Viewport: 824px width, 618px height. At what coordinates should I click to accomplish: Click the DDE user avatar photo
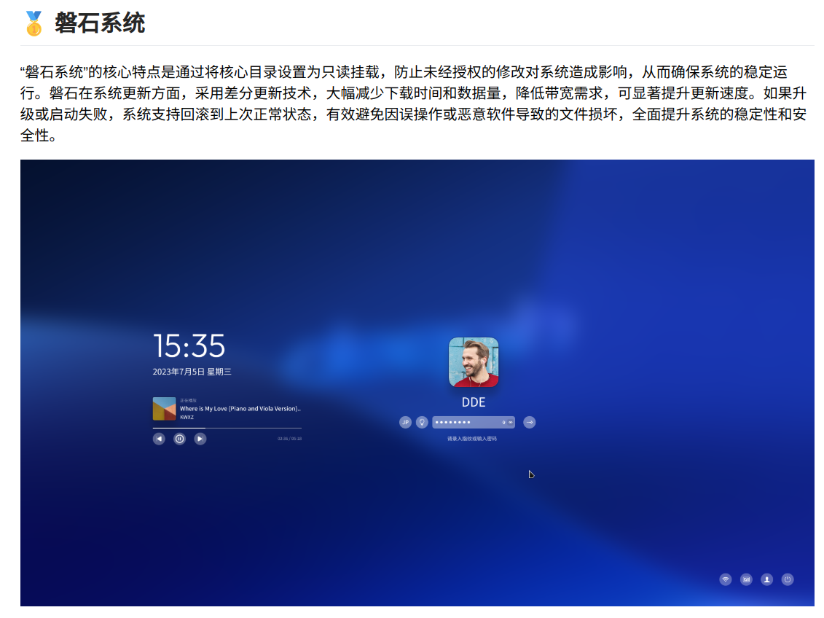[474, 362]
